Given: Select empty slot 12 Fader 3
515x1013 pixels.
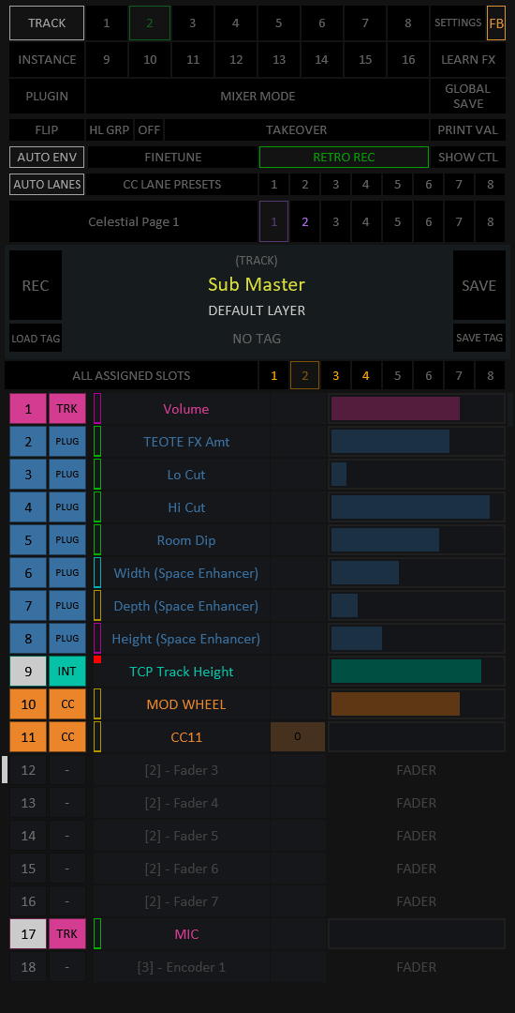Looking at the screenshot, I should 28,770.
